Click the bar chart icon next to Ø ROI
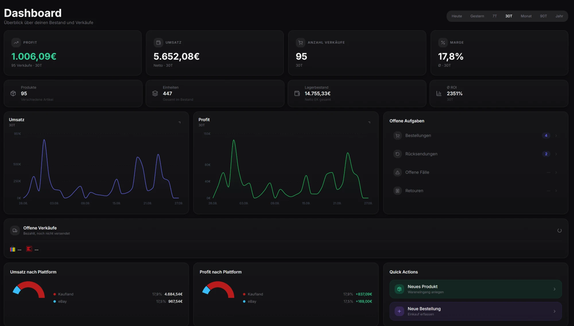The width and height of the screenshot is (574, 326). click(439, 93)
